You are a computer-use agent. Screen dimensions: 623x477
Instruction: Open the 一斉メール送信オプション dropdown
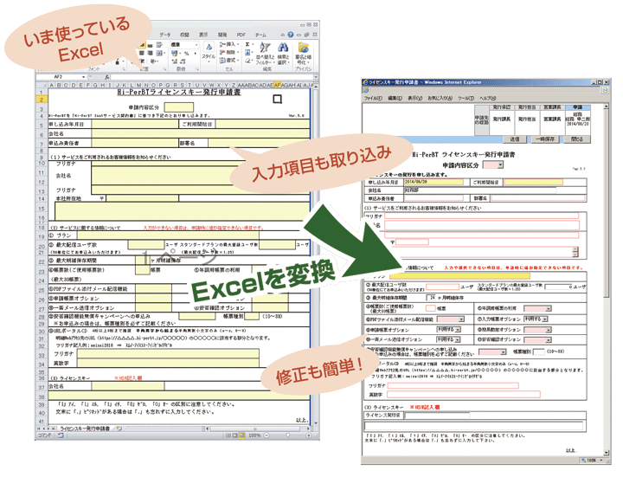(458, 339)
